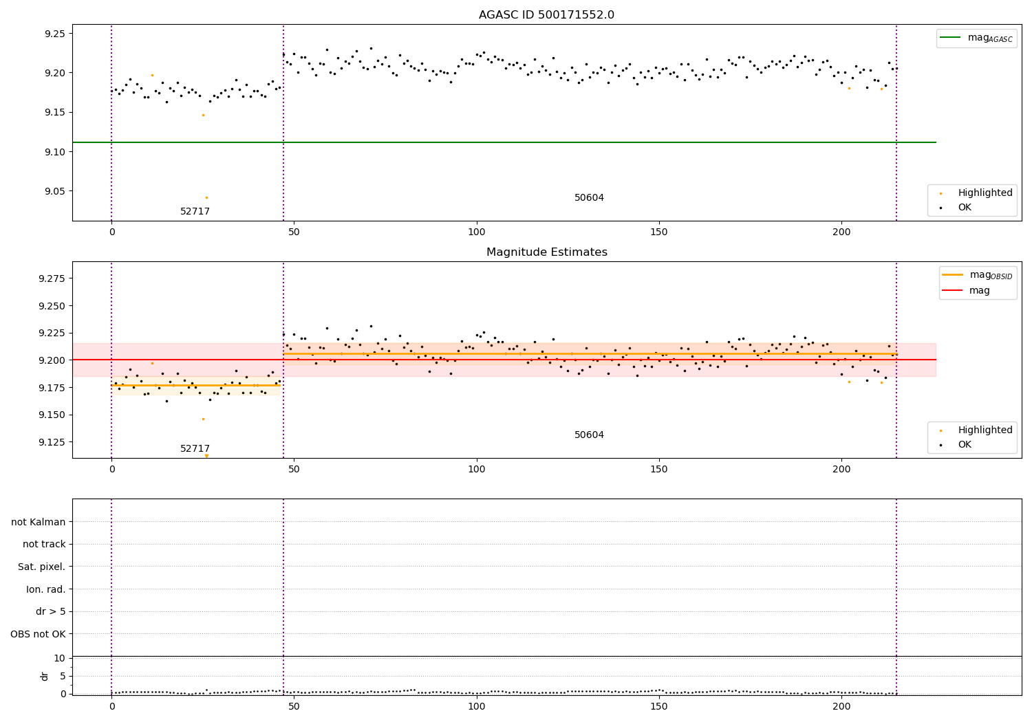This screenshot has height=722, width=1032.
Task: Click the 'Magnitude Estimates' plot title
Action: 546,252
